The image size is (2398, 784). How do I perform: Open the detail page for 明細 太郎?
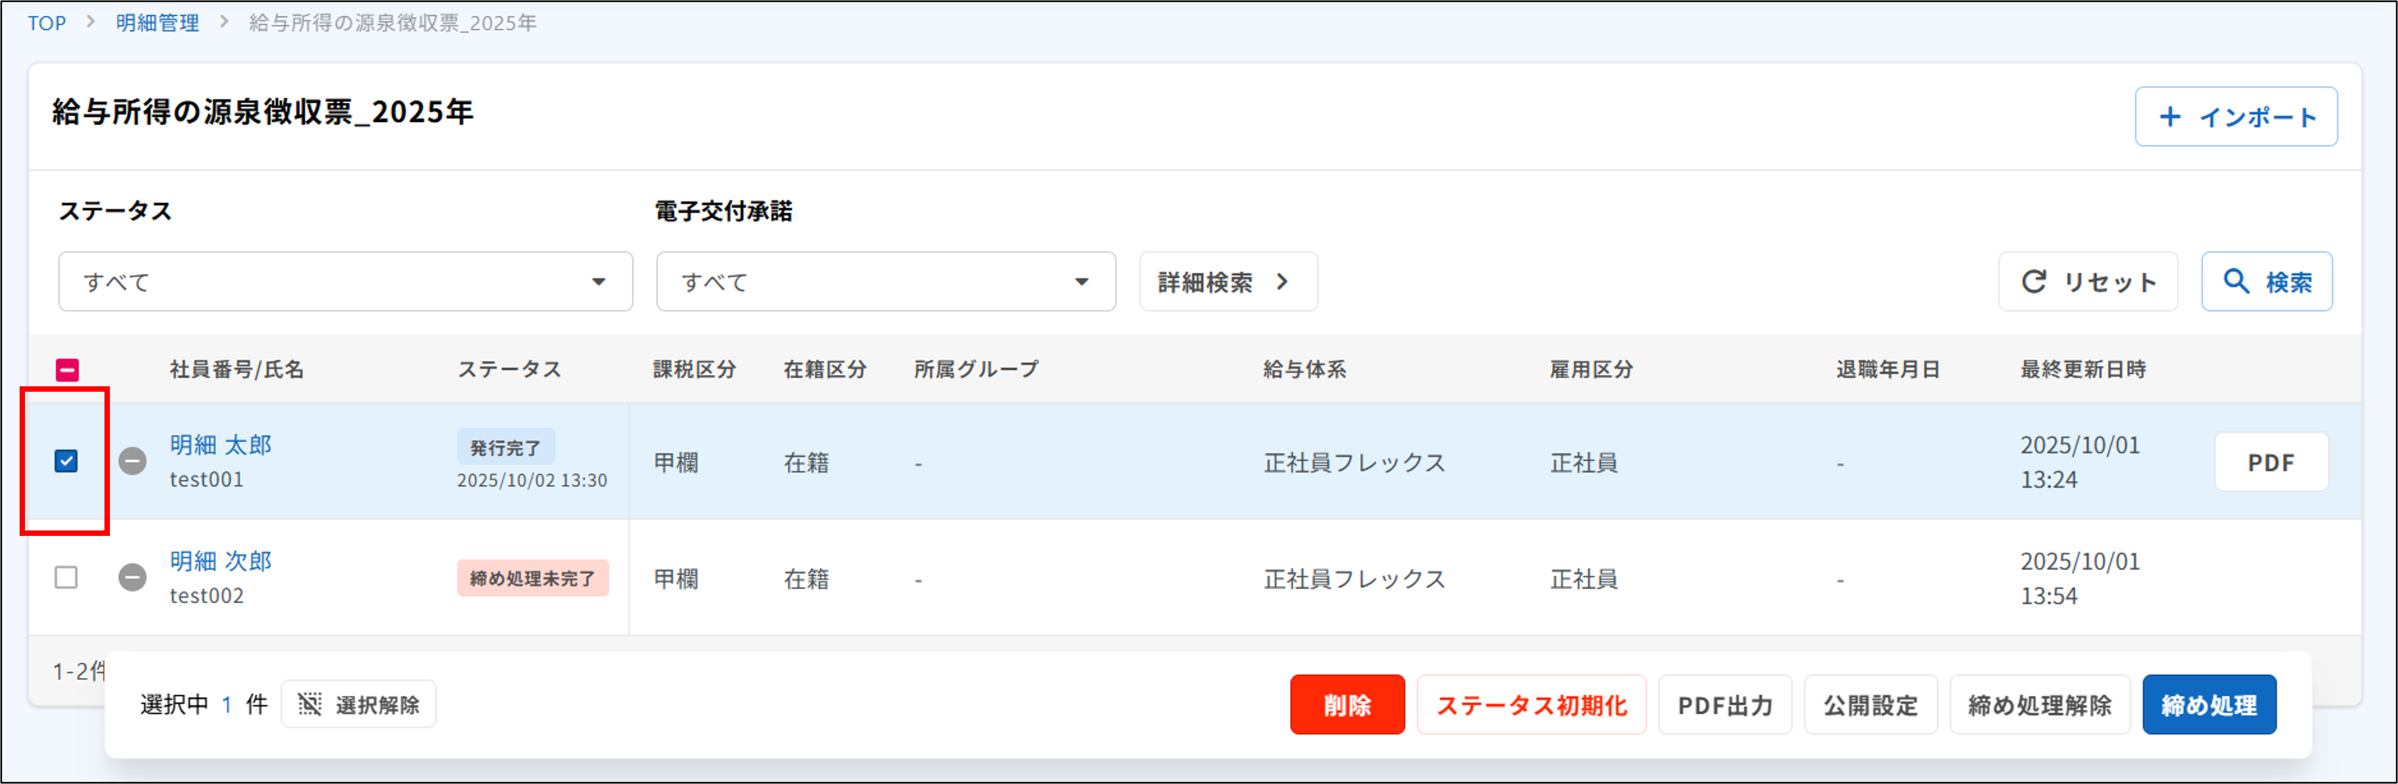click(220, 444)
